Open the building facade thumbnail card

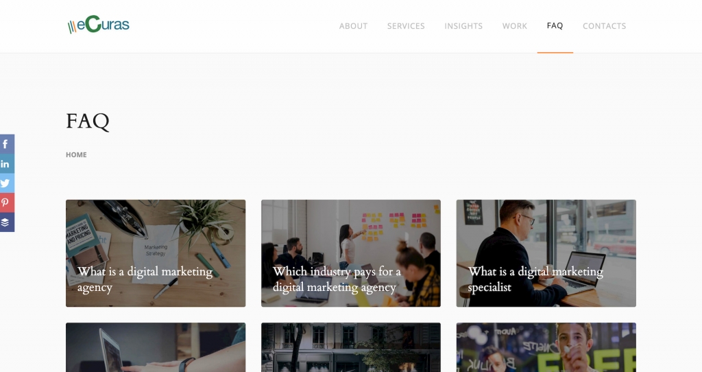tap(351, 347)
